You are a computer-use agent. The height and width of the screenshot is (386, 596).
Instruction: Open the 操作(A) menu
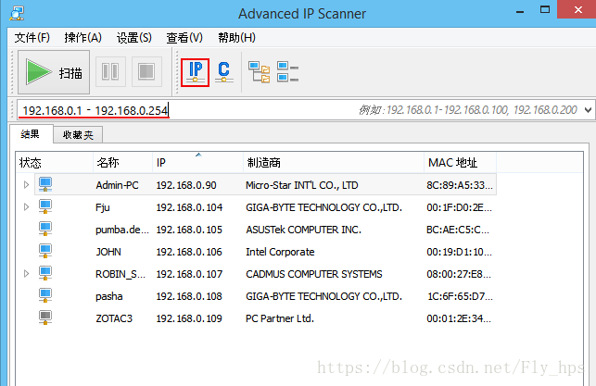83,38
